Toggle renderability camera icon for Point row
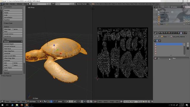 tap(189, 24)
